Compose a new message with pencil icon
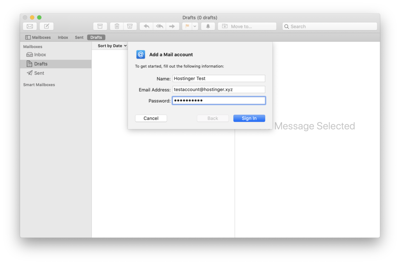Screen dimensions: 400x264 coord(46,26)
